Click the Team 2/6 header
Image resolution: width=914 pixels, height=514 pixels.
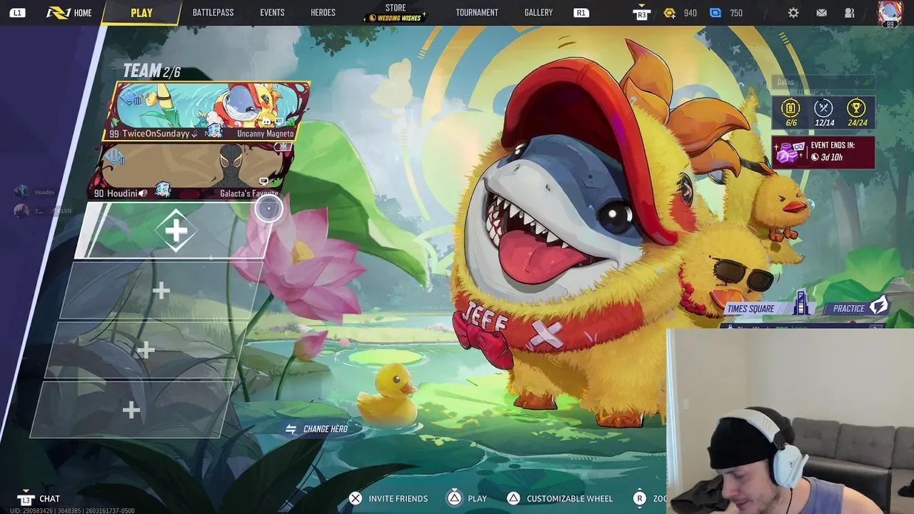(151, 71)
